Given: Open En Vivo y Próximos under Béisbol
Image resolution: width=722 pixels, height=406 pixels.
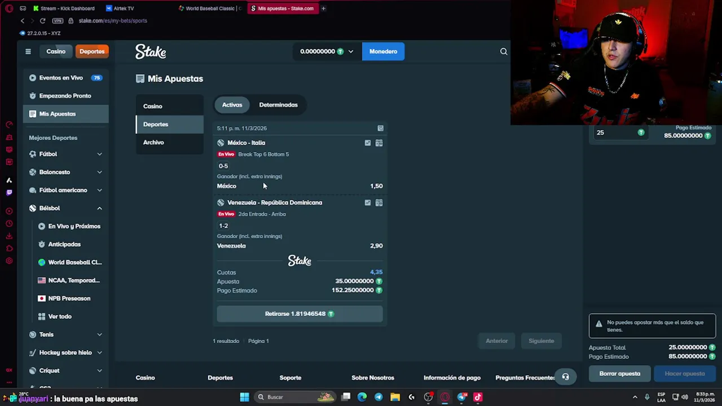Looking at the screenshot, I should click(71, 226).
